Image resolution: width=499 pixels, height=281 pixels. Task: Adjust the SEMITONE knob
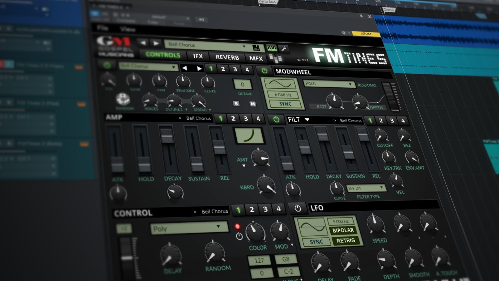[183, 81]
